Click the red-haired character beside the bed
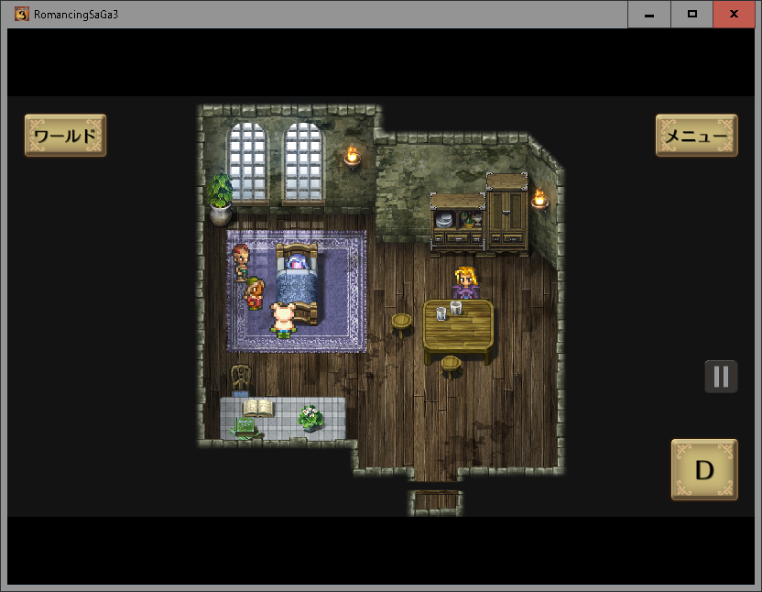 point(241,263)
